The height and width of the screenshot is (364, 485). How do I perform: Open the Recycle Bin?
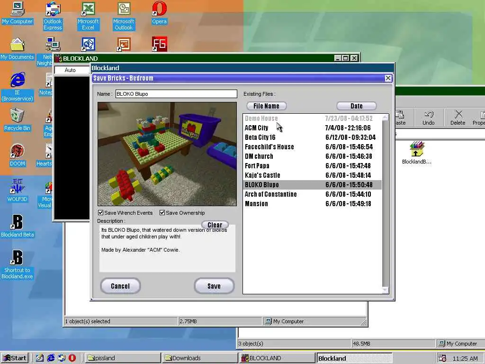[18, 120]
